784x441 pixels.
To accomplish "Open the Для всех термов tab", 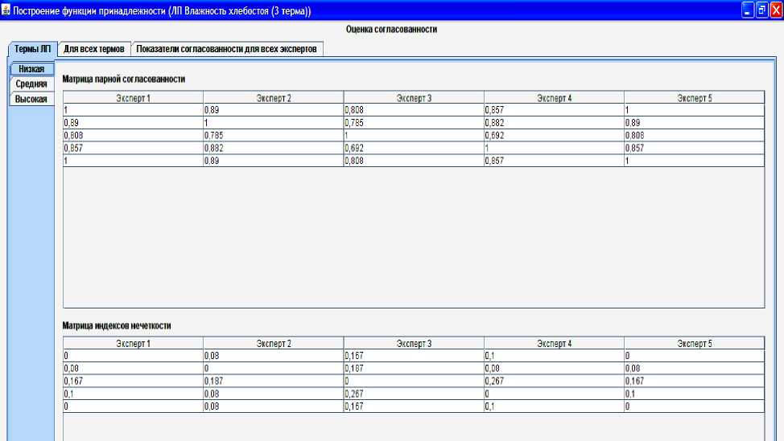I will pos(94,49).
